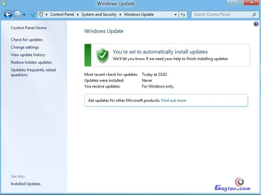
Task: Open the recent pages dropdown arrow
Action: pyautogui.click(x=24, y=15)
